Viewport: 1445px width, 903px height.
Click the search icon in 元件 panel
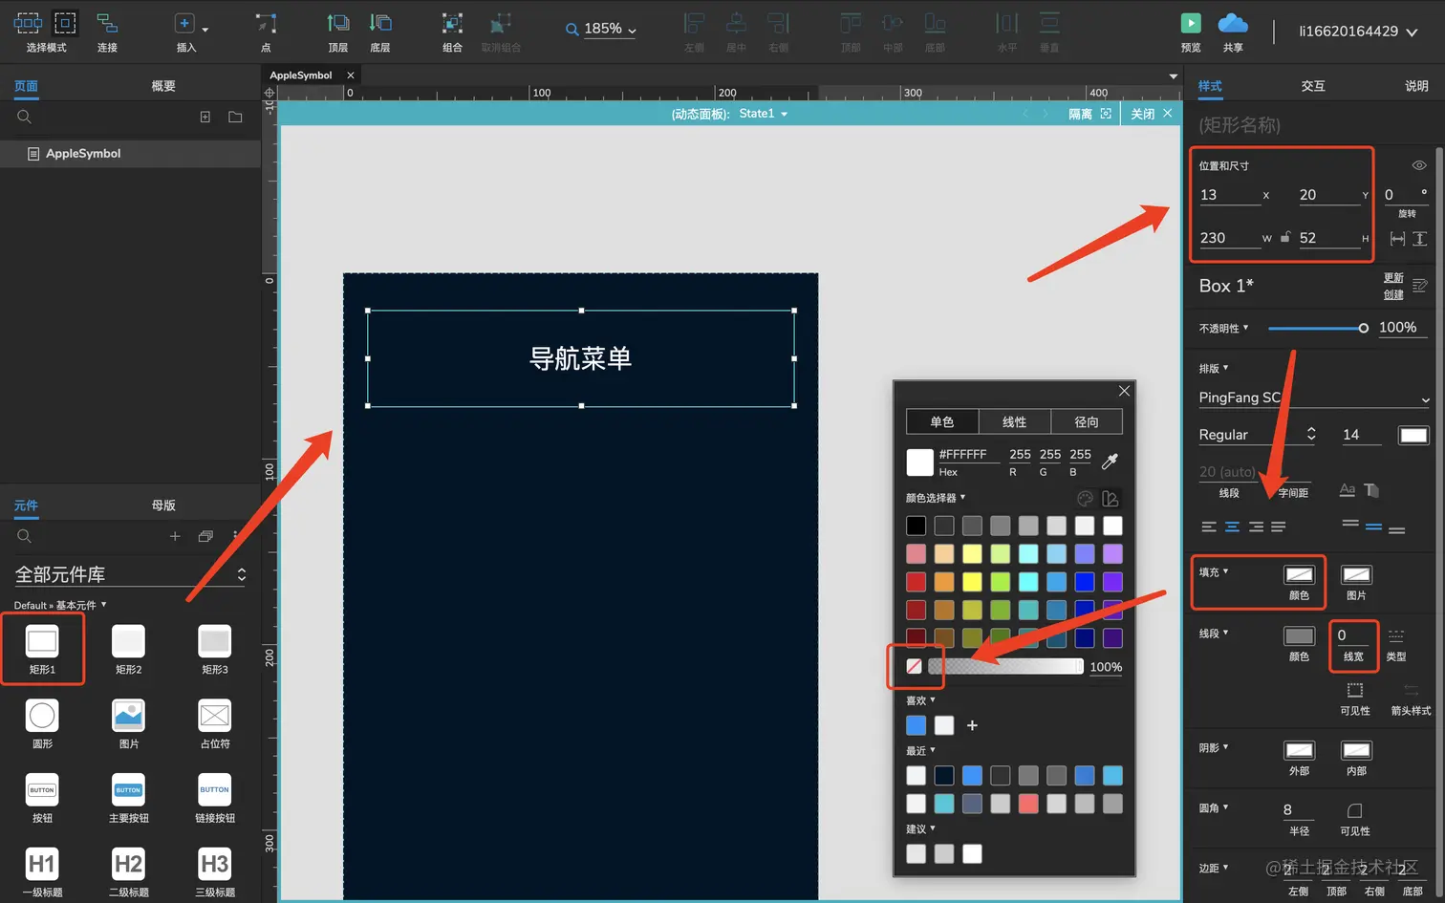pyautogui.click(x=25, y=536)
